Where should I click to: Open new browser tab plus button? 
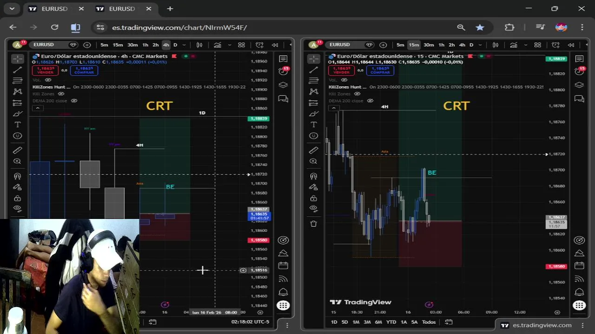click(x=170, y=8)
